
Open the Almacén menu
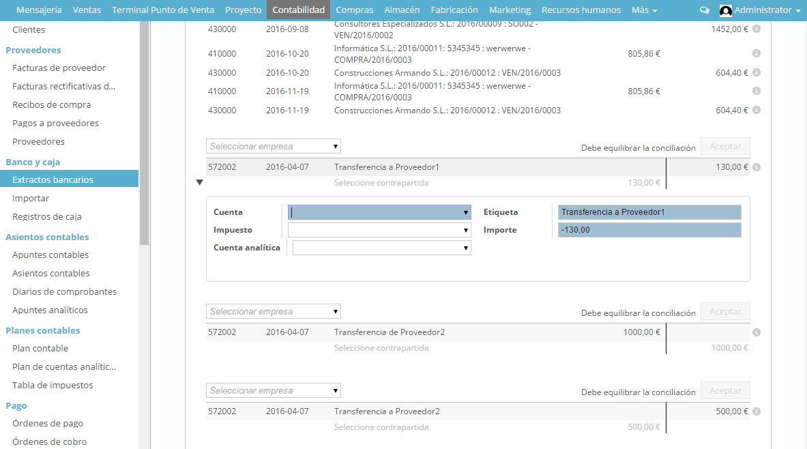click(402, 10)
